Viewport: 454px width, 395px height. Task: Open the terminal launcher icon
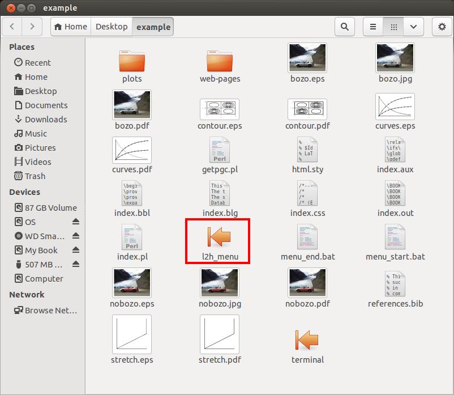[x=307, y=339]
